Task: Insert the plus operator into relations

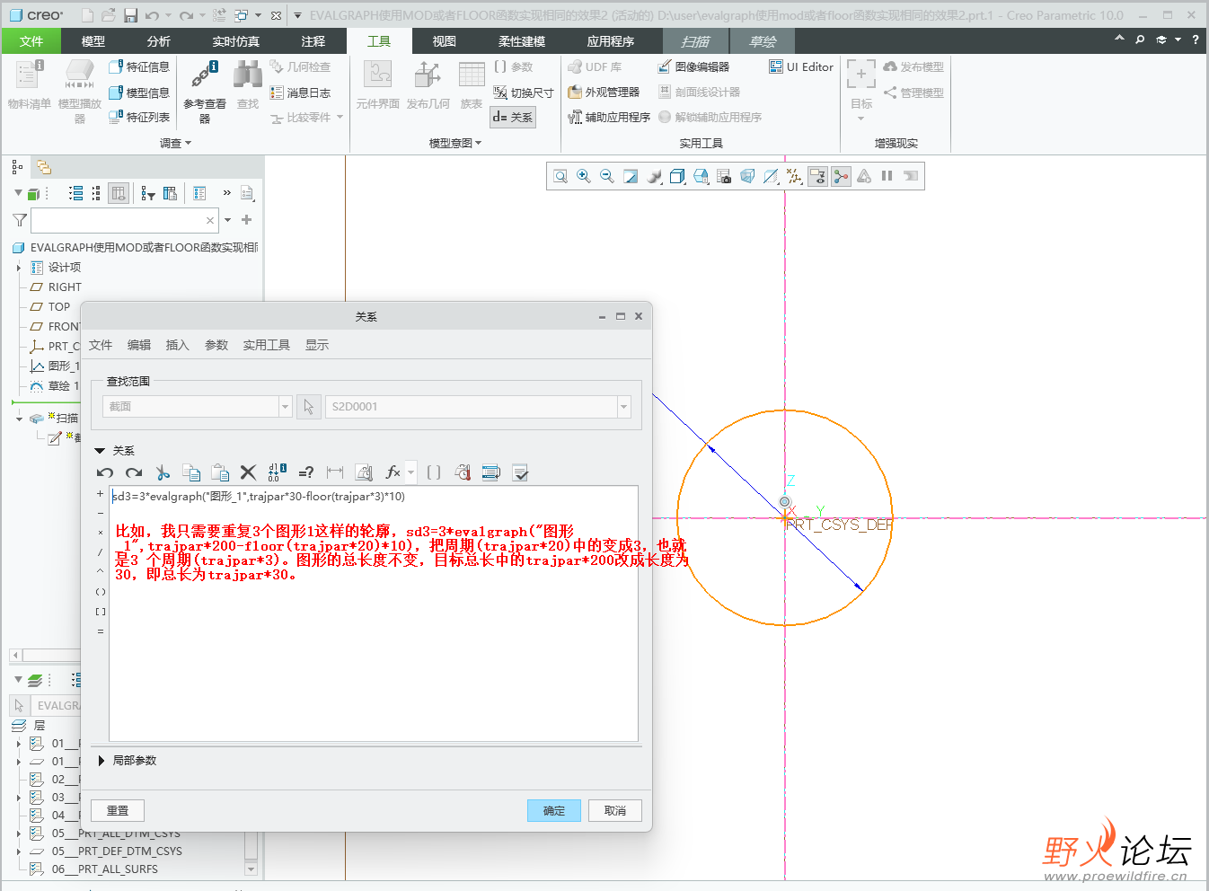Action: click(101, 494)
